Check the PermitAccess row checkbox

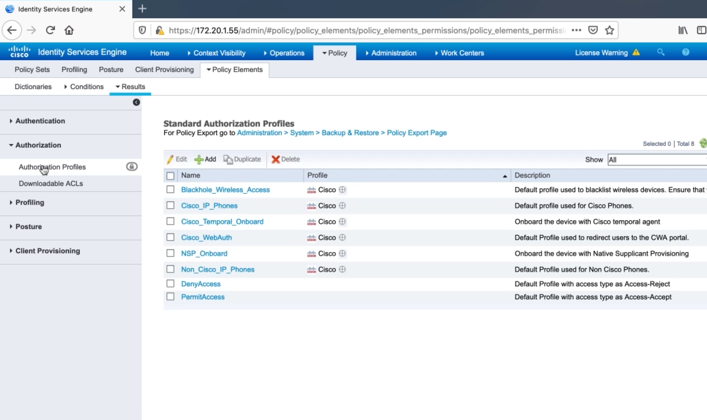[170, 296]
